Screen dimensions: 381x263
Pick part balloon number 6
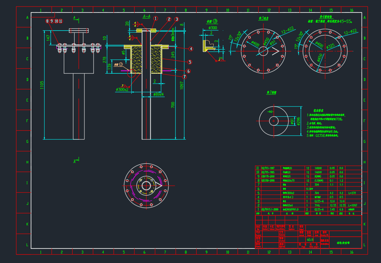[x=188, y=71]
